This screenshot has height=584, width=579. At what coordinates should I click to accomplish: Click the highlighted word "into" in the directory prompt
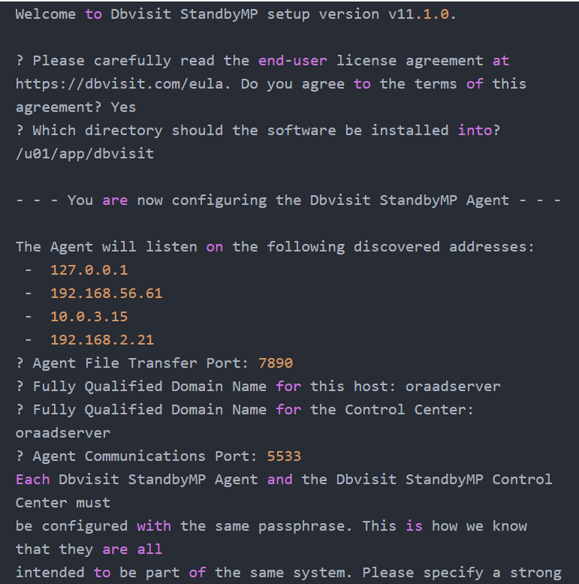coord(475,130)
